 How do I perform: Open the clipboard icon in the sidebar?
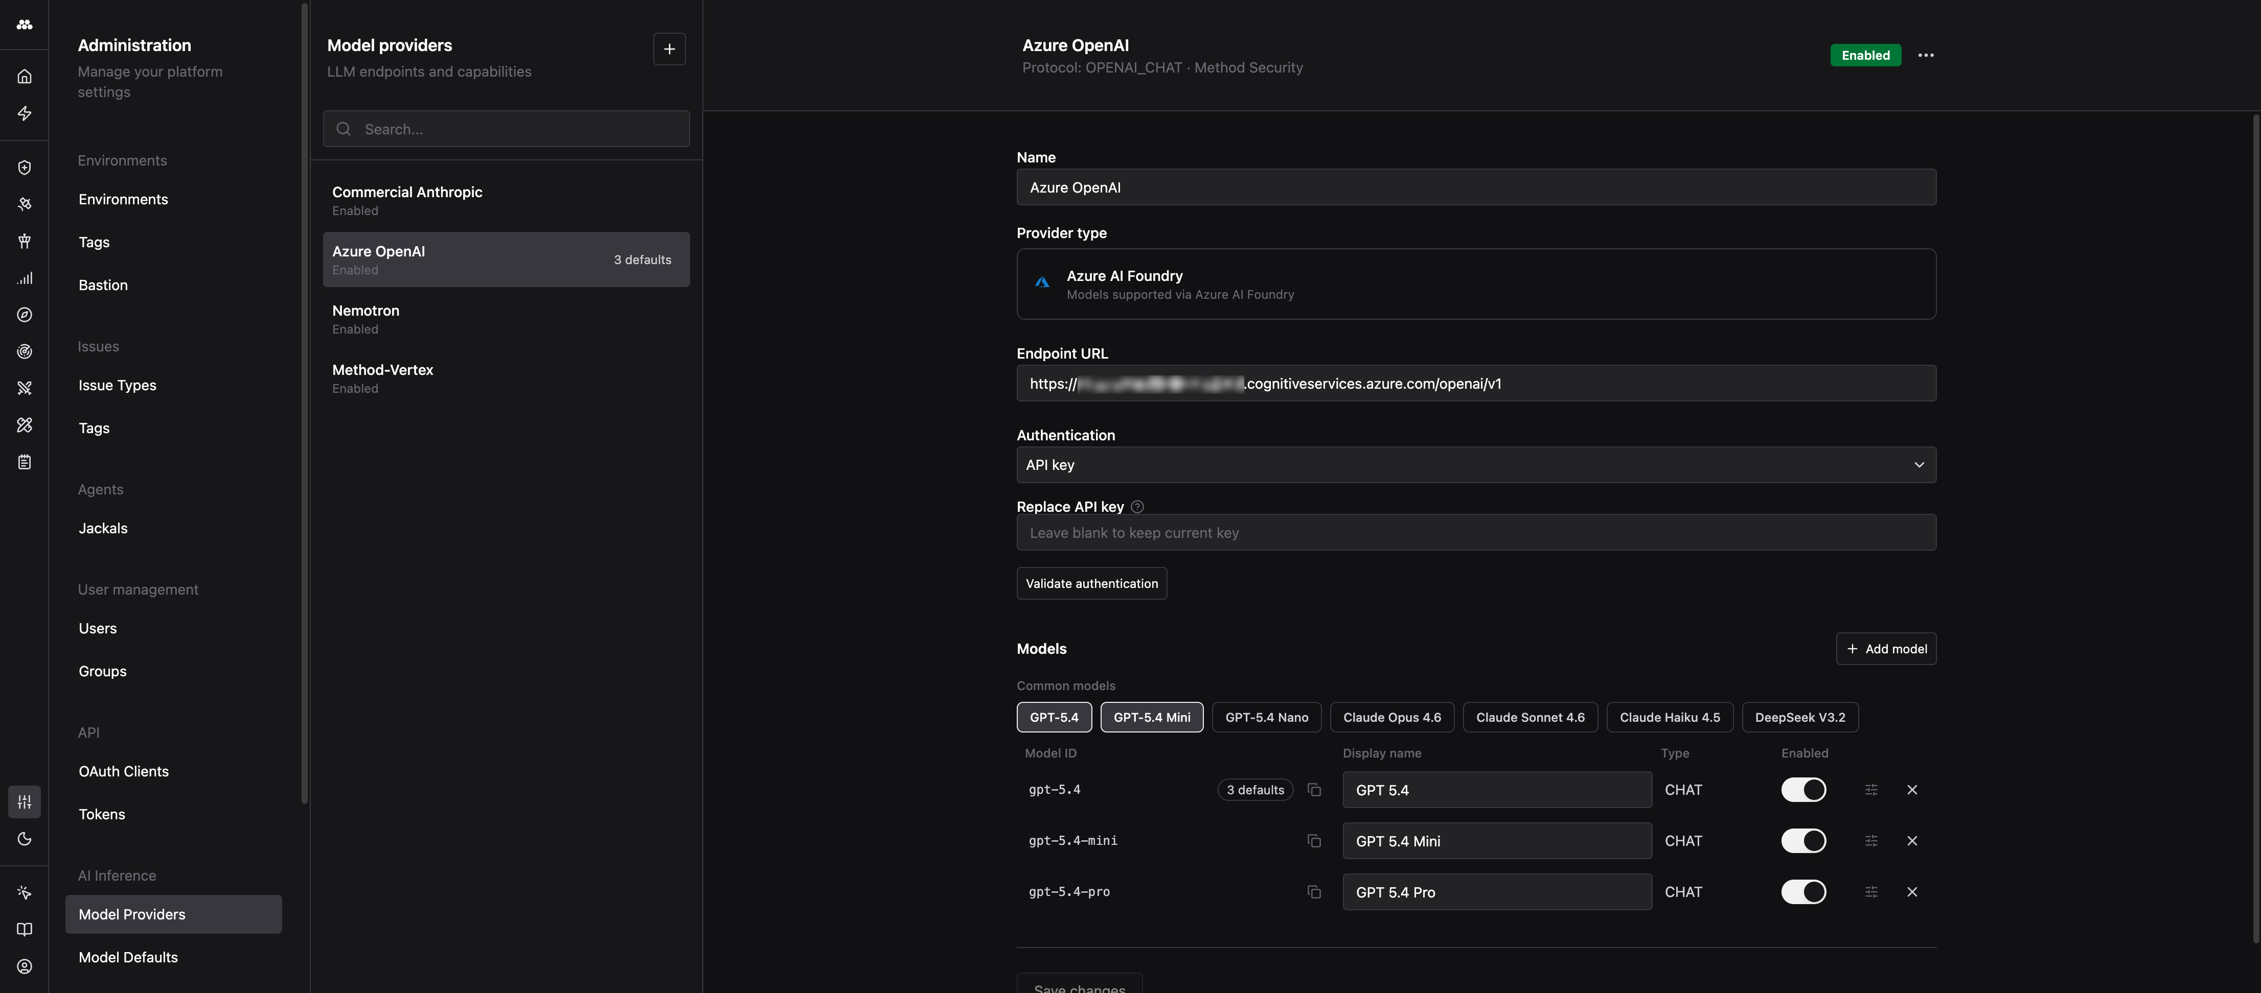24,461
